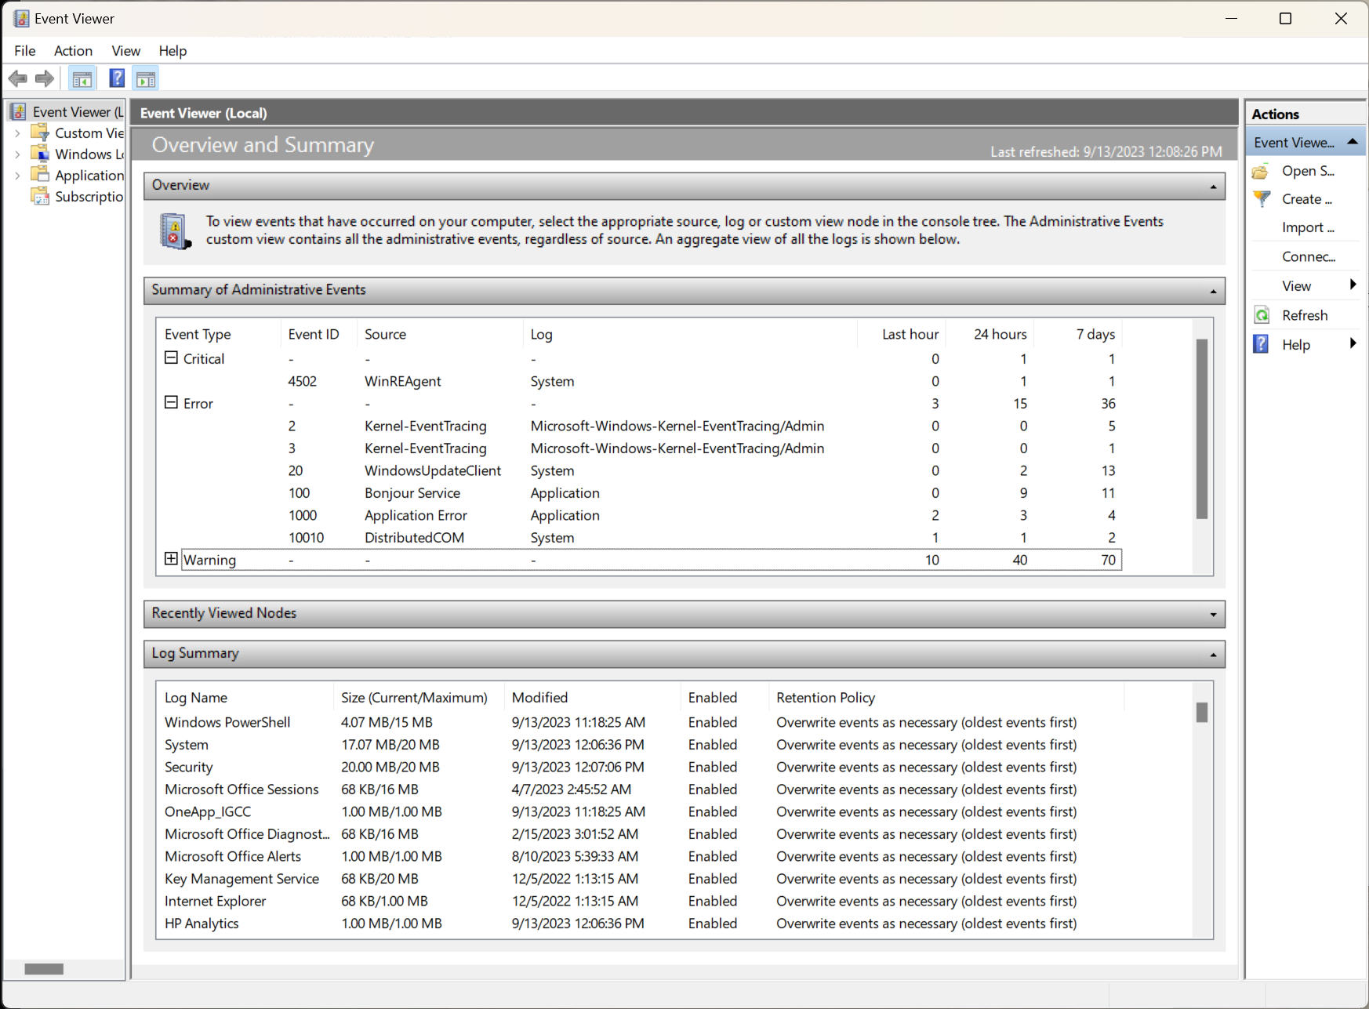Open the View menu
Image resolution: width=1369 pixels, height=1009 pixels.
pos(125,50)
